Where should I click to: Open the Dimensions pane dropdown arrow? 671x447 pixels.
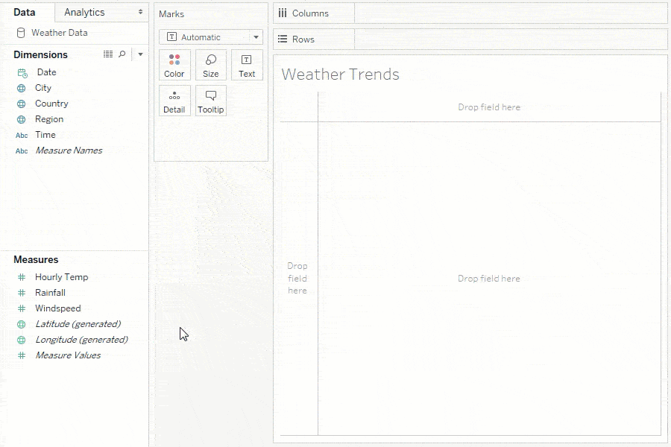coord(139,54)
